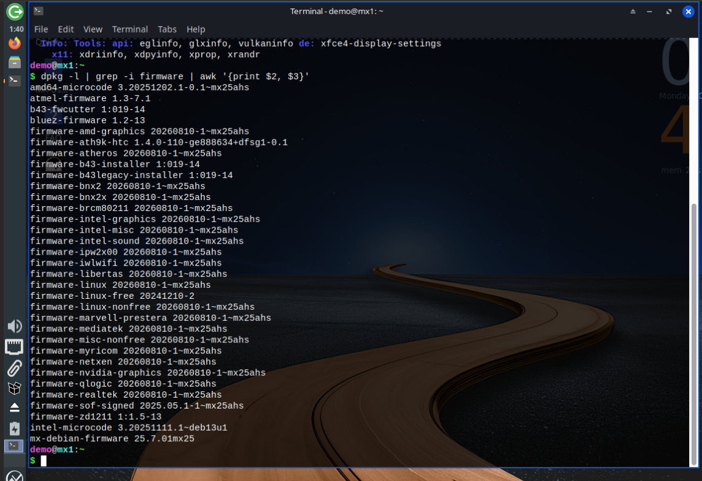702x481 pixels.
Task: Click the intel-microcode line
Action: (x=128, y=427)
